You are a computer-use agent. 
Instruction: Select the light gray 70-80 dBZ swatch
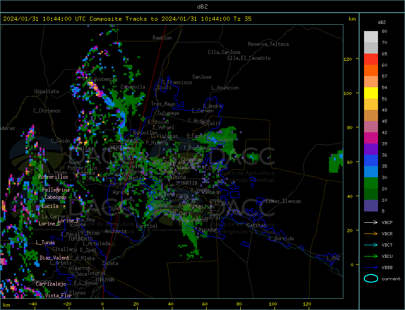coord(371,37)
